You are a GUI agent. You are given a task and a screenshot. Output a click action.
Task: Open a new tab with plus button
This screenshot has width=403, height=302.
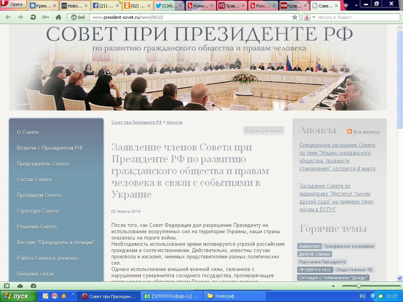(x=346, y=5)
